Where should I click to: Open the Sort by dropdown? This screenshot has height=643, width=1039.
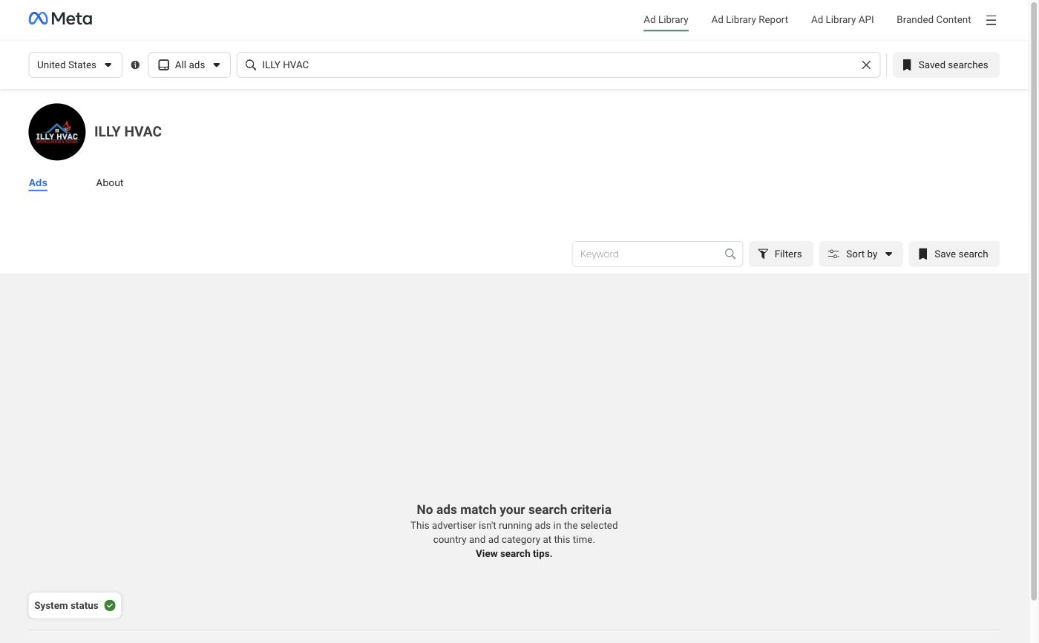pos(861,254)
